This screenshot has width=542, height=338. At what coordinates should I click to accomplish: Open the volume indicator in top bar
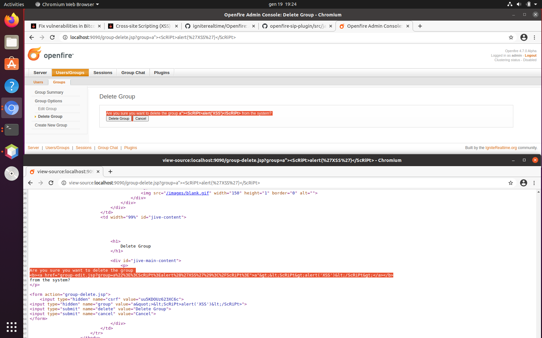[519, 5]
